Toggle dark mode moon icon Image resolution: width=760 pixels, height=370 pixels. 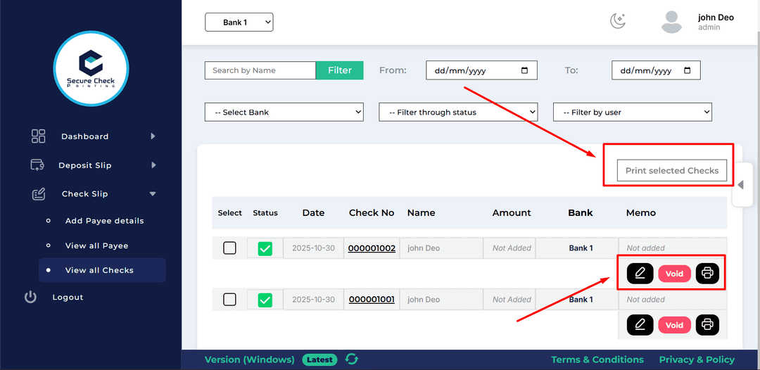[x=617, y=21]
